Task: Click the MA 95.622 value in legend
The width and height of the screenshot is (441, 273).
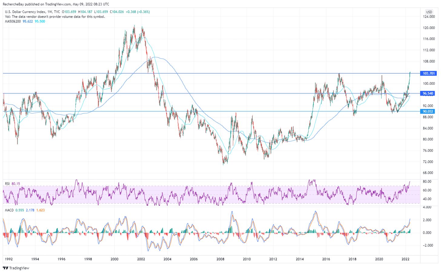Action: (x=28, y=21)
